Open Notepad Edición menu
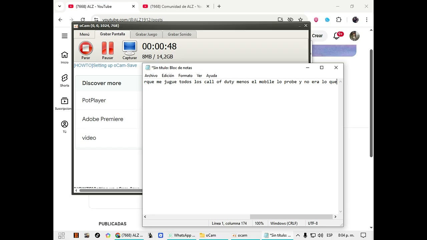This screenshot has width=427, height=240. pos(168,76)
